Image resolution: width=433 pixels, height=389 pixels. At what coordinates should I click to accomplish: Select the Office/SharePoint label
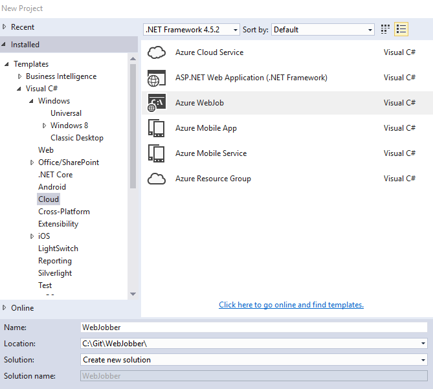click(69, 162)
